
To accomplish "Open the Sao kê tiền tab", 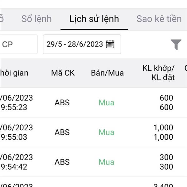I will (159, 19).
